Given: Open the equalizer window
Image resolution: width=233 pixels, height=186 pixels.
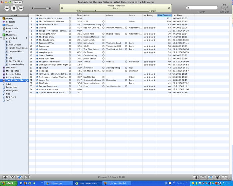Looking at the screenshot, I should point(210,177).
